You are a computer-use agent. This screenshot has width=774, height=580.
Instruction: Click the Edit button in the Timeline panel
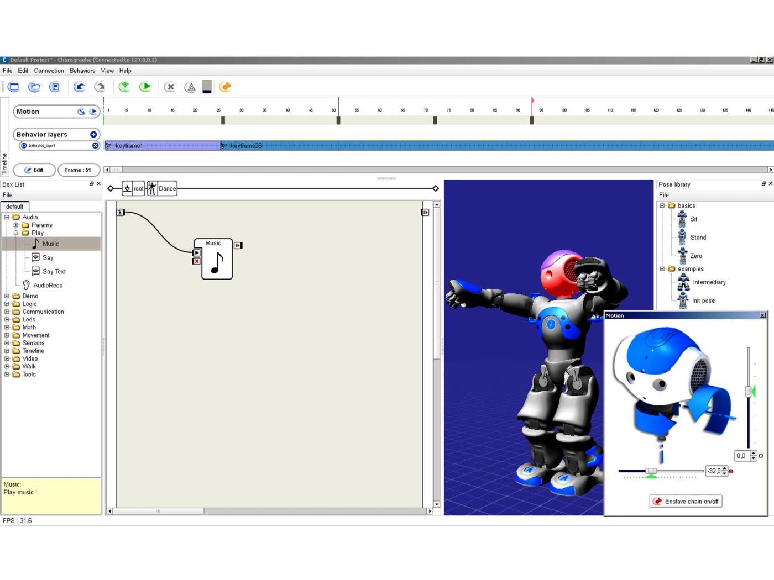point(34,170)
